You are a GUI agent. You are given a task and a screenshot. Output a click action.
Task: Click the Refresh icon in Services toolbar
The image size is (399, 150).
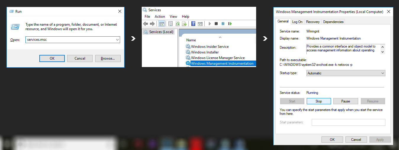click(x=177, y=24)
